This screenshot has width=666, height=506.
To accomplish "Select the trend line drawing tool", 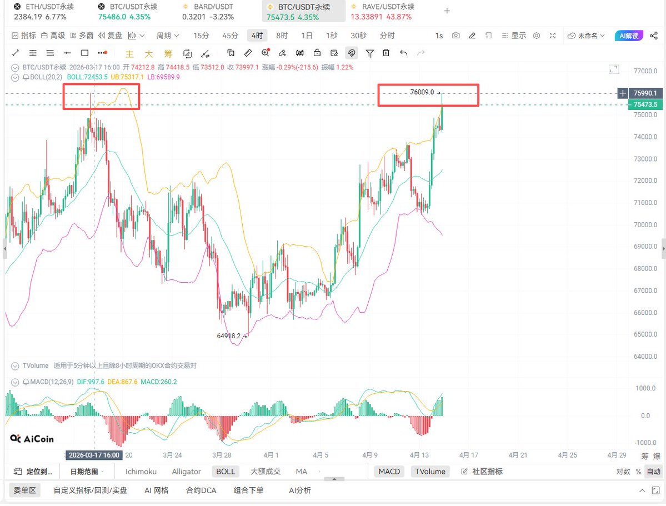I will click(16, 53).
